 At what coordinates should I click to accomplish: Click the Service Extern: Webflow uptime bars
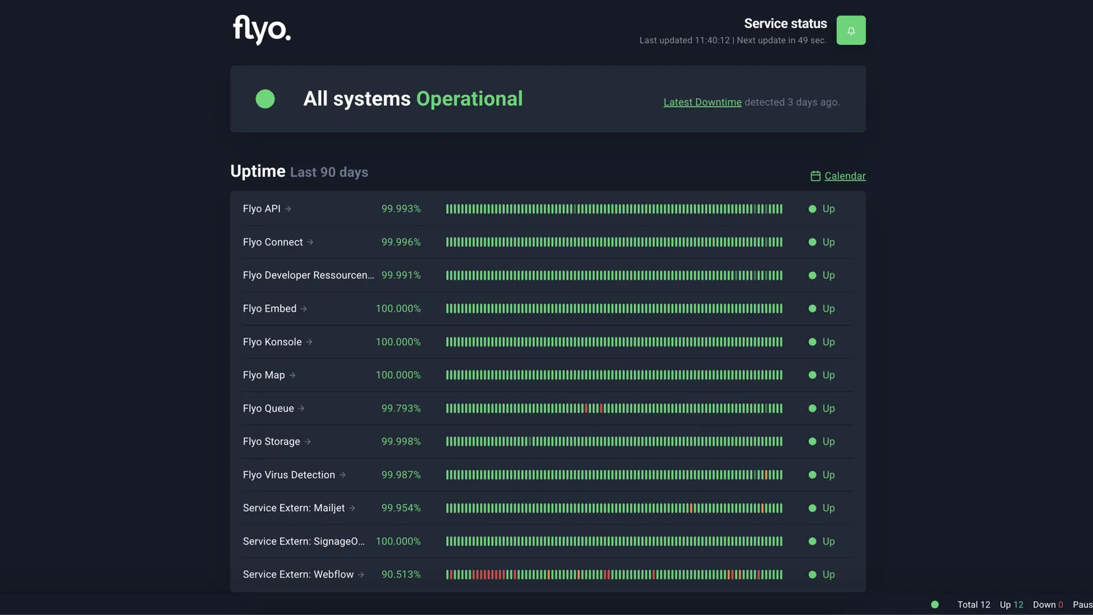click(614, 575)
